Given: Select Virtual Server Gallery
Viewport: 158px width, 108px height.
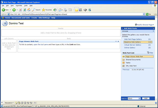Looking at the screenshot, I should coord(133,45).
